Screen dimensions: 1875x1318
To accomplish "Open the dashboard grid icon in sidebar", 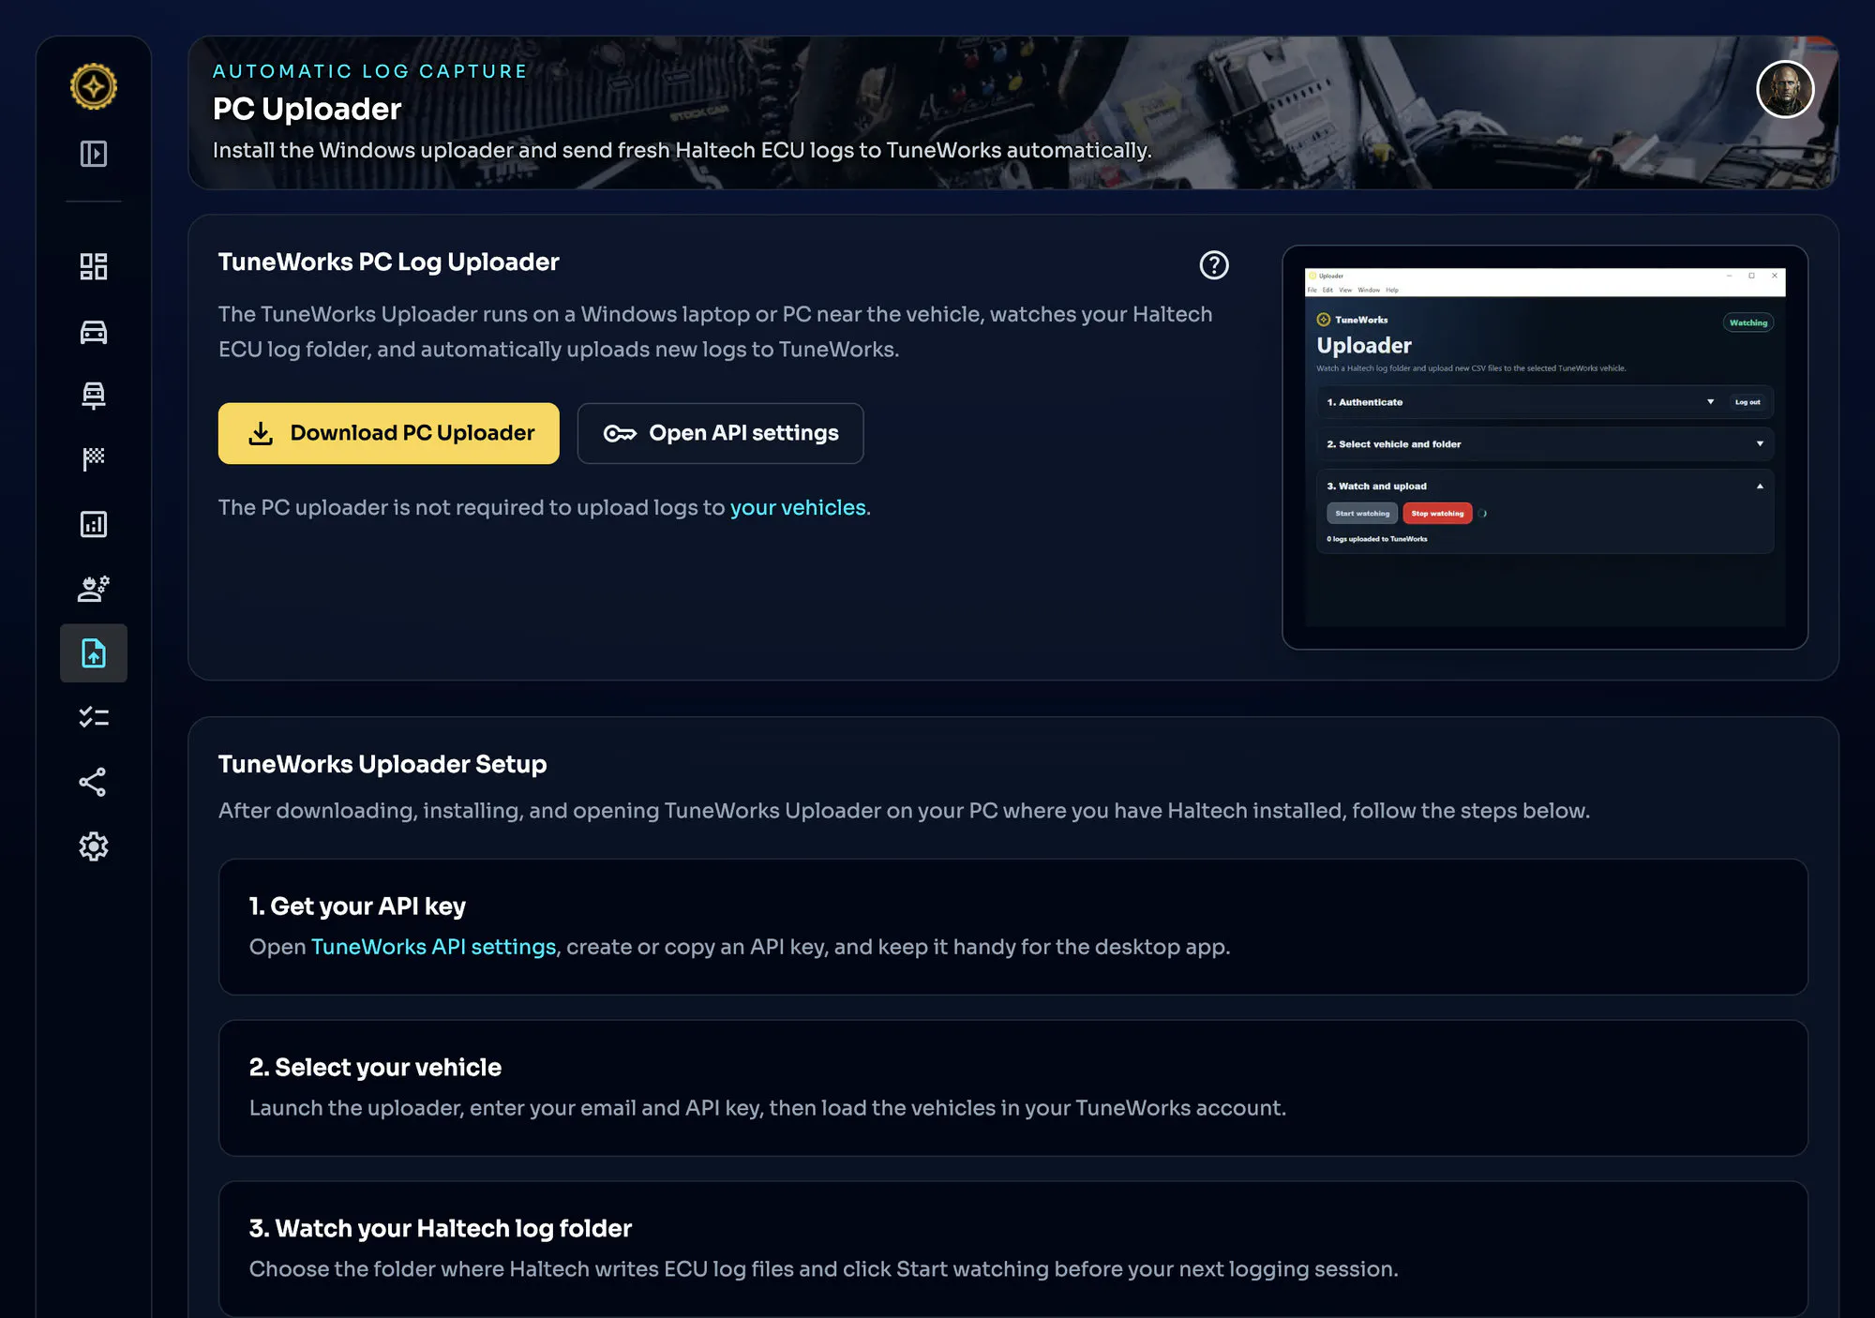I will [94, 266].
